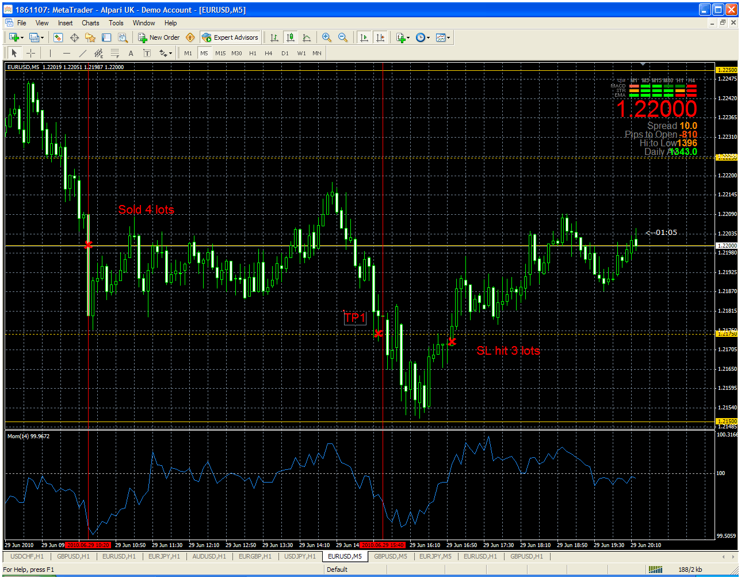This screenshot has height=577, width=741.
Task: Switch to EURJPY,M5 chart tab
Action: (436, 556)
